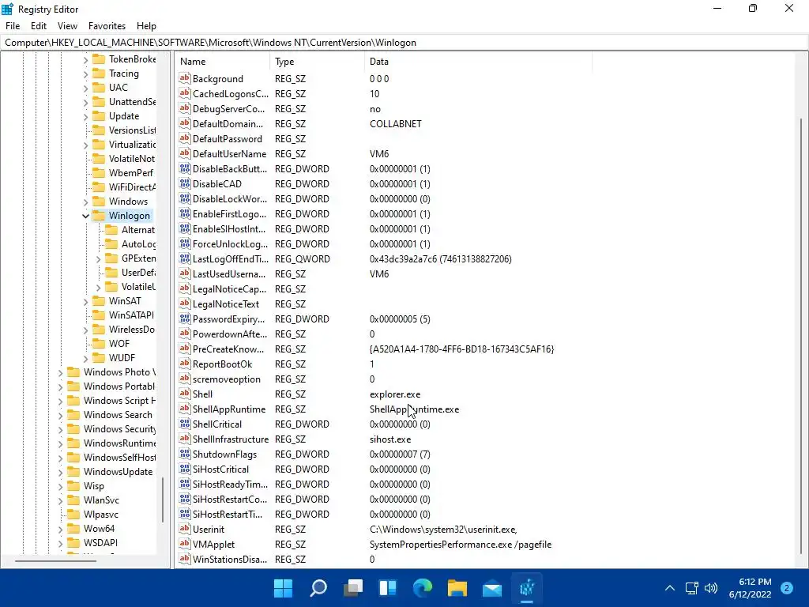Select the Windows Search tree key
This screenshot has width=809, height=607.
pos(118,414)
